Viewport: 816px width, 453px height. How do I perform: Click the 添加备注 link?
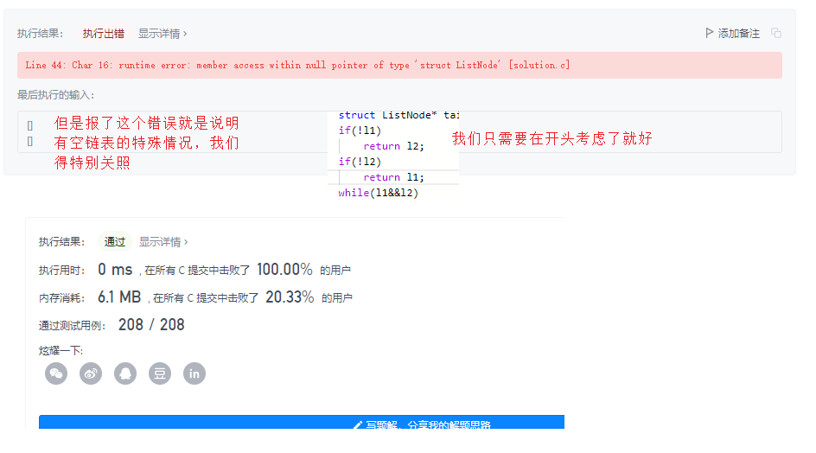(x=738, y=34)
